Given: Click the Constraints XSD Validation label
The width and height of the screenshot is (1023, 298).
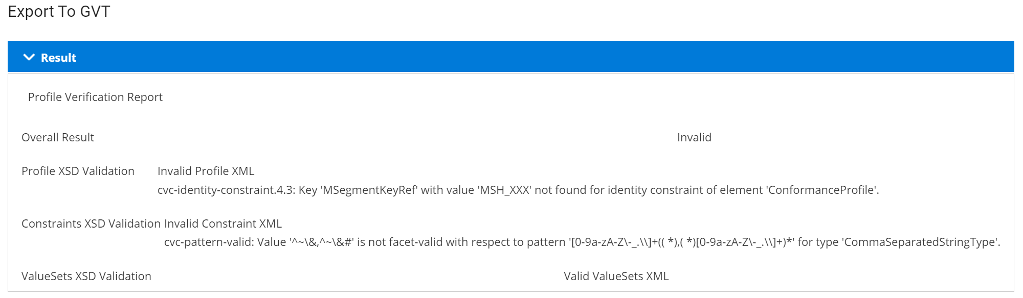Looking at the screenshot, I should 90,224.
